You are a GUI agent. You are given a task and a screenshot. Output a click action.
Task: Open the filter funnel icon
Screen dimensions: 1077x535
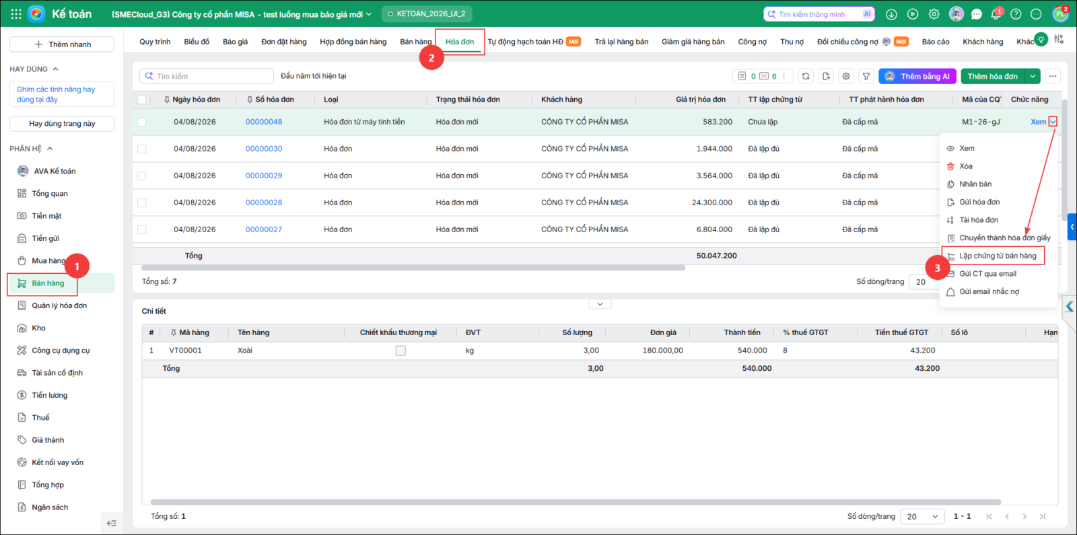[x=866, y=76]
